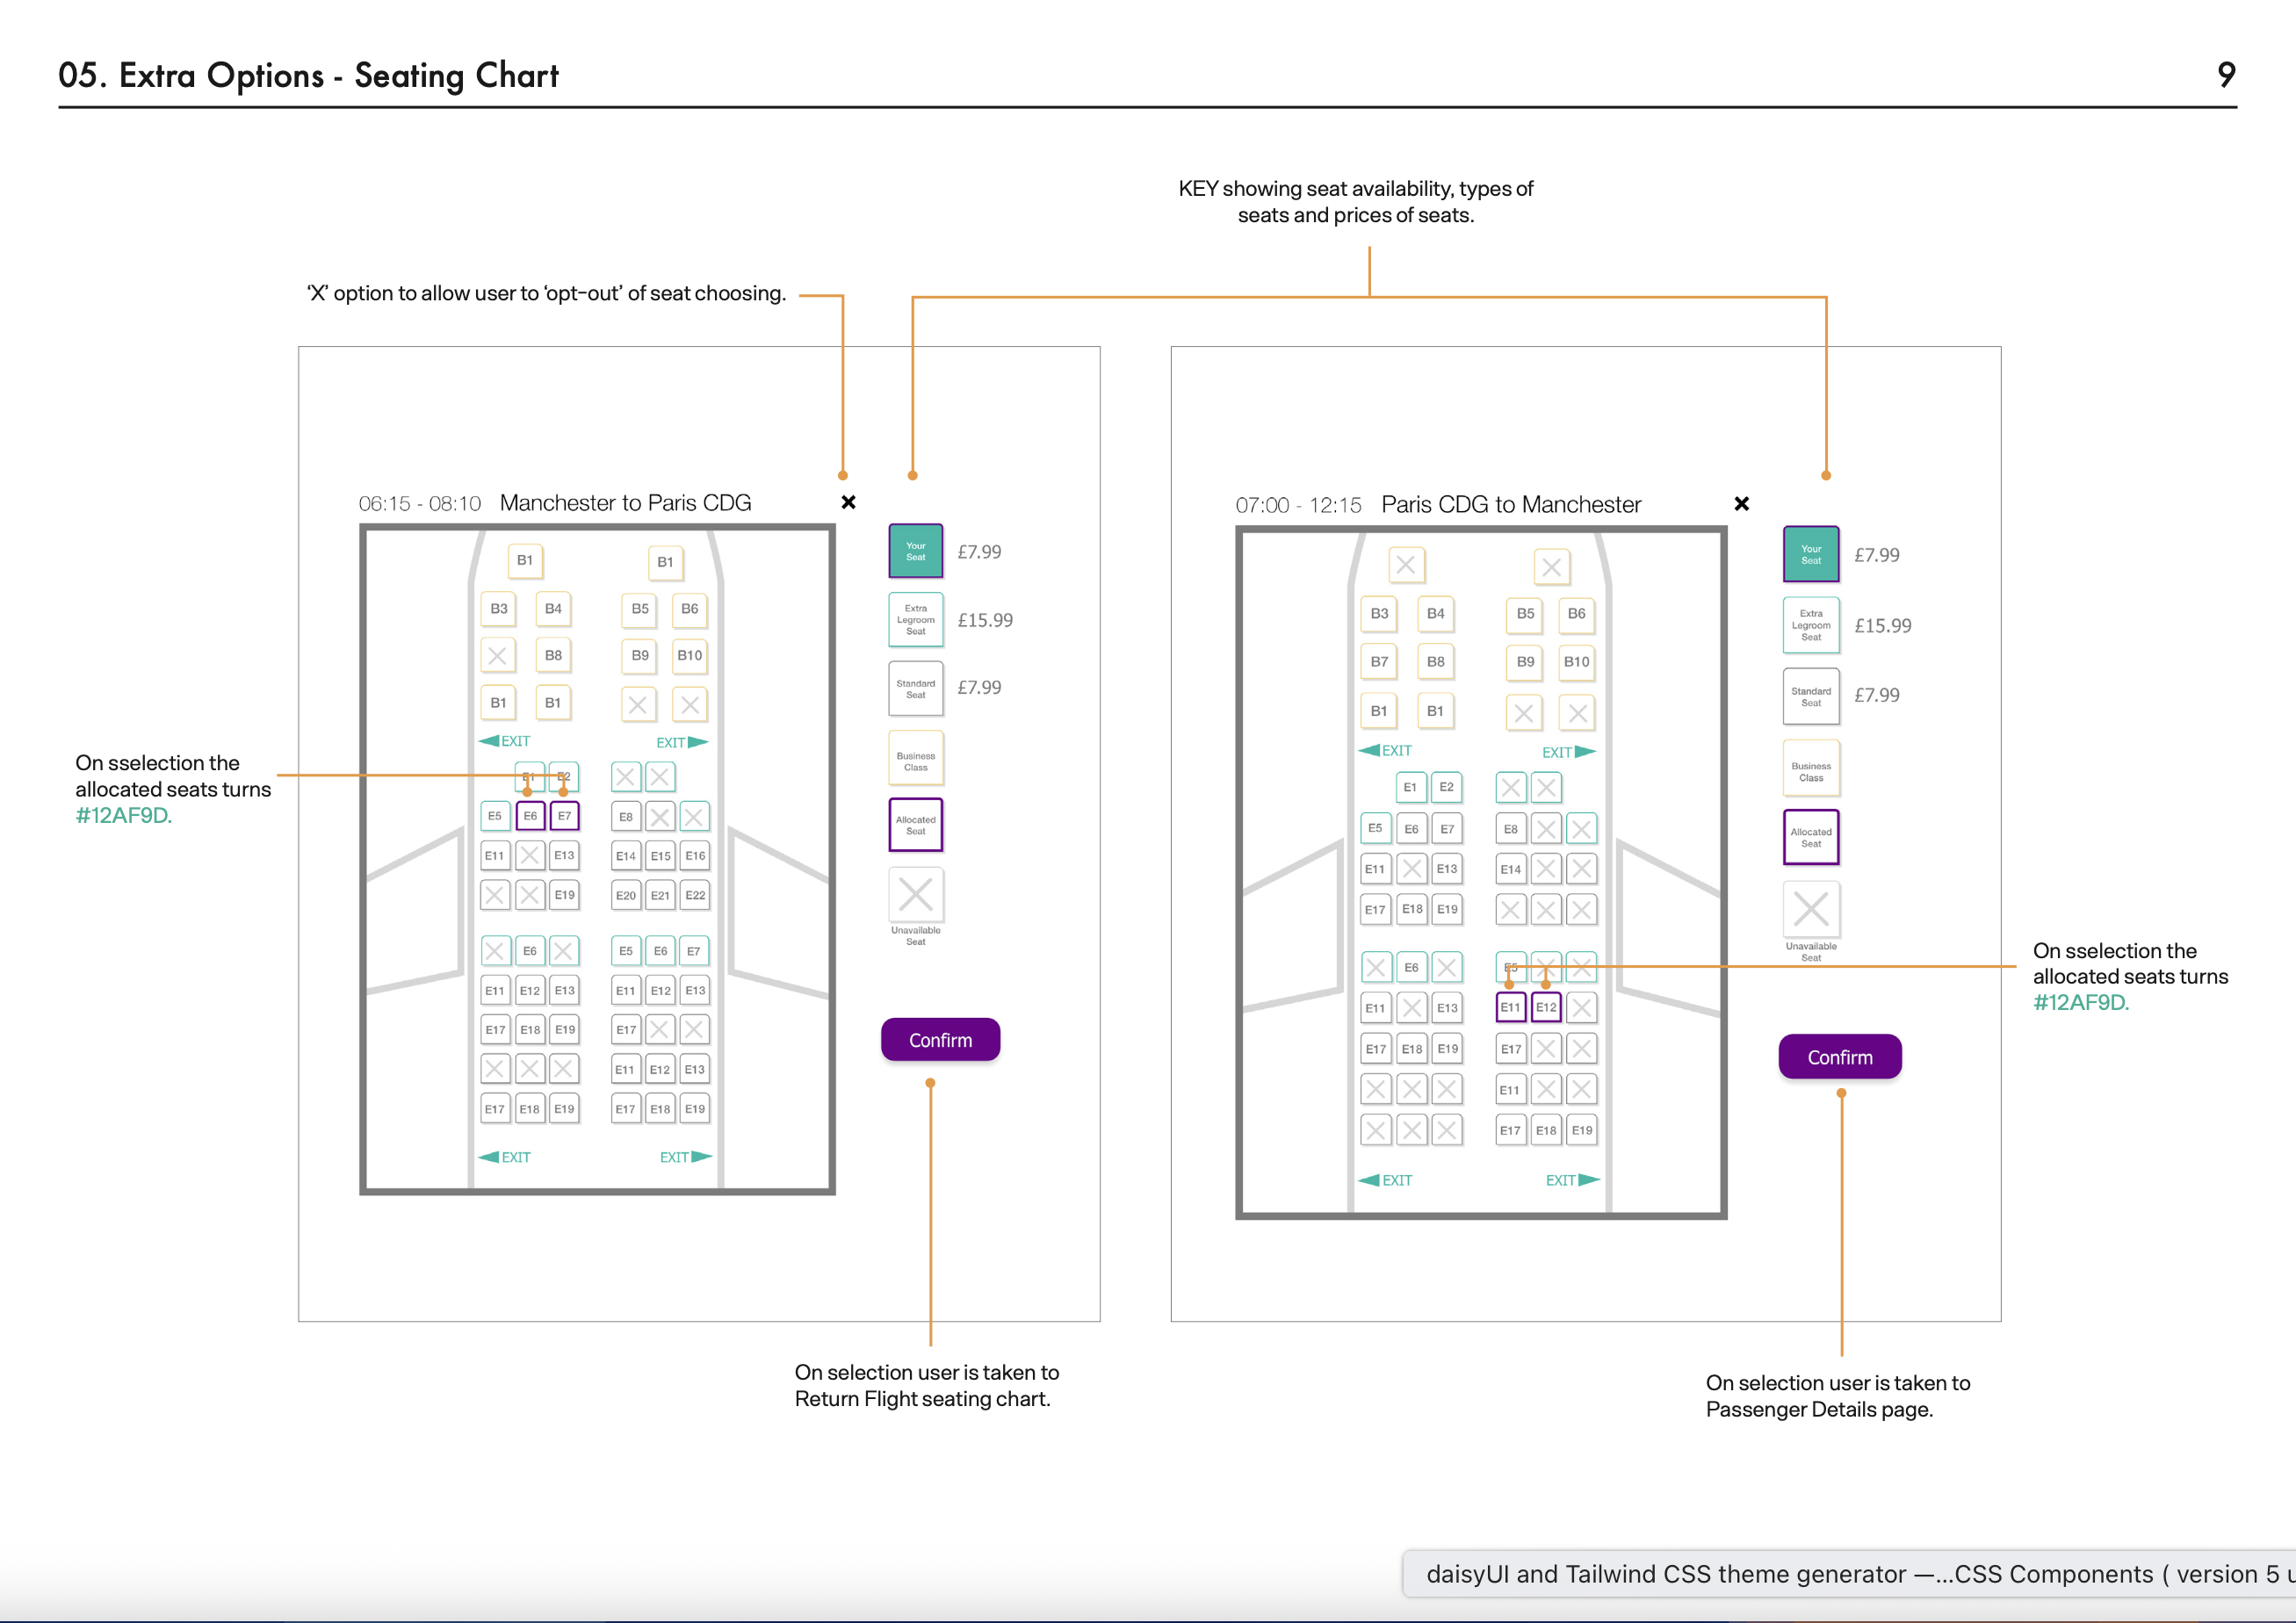This screenshot has width=2296, height=1623.
Task: Select seat B3 on Manchester to Paris chart
Action: click(x=499, y=609)
